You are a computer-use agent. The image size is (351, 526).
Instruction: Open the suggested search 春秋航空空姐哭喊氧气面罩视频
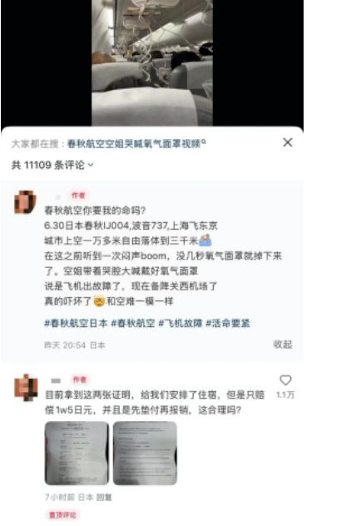[135, 144]
